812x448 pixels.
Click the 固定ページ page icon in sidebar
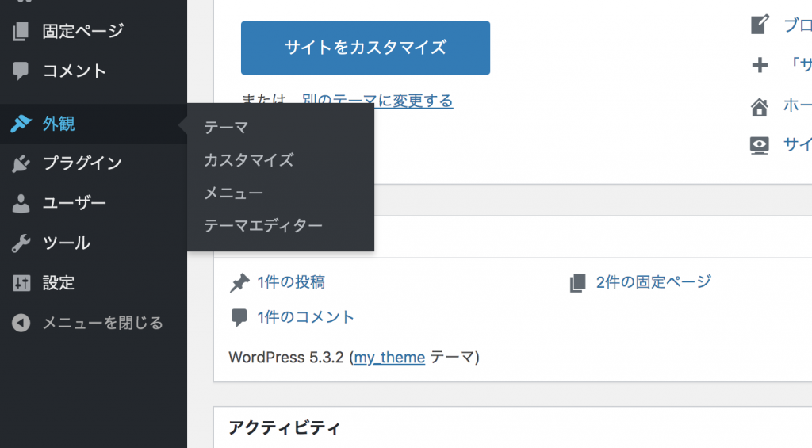point(21,31)
